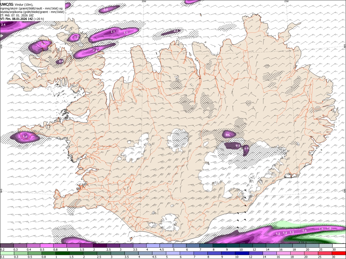Screen dimensions: 346x259
Task: Click the 0.3 label off the north coast
Action: (x=176, y=31)
